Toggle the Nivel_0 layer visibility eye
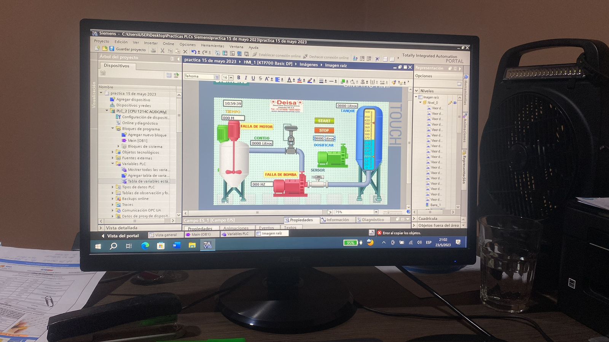The height and width of the screenshot is (342, 609). click(x=455, y=103)
